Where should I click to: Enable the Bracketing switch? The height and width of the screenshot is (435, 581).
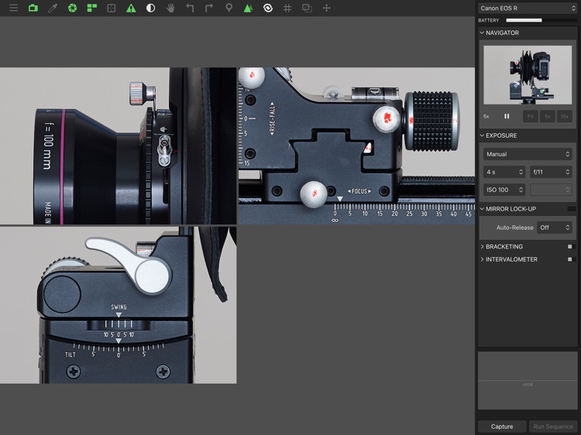pos(570,247)
